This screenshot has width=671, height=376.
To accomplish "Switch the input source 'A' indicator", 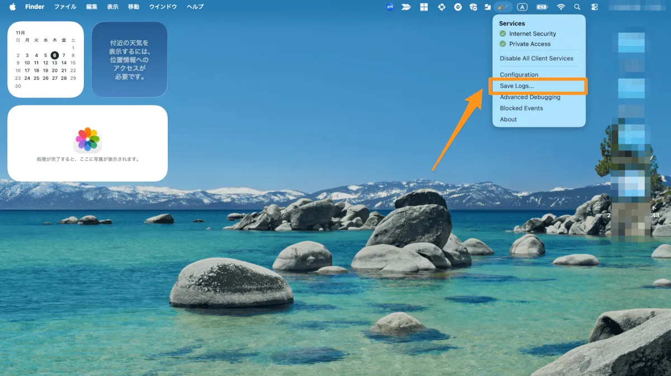I will tap(522, 7).
